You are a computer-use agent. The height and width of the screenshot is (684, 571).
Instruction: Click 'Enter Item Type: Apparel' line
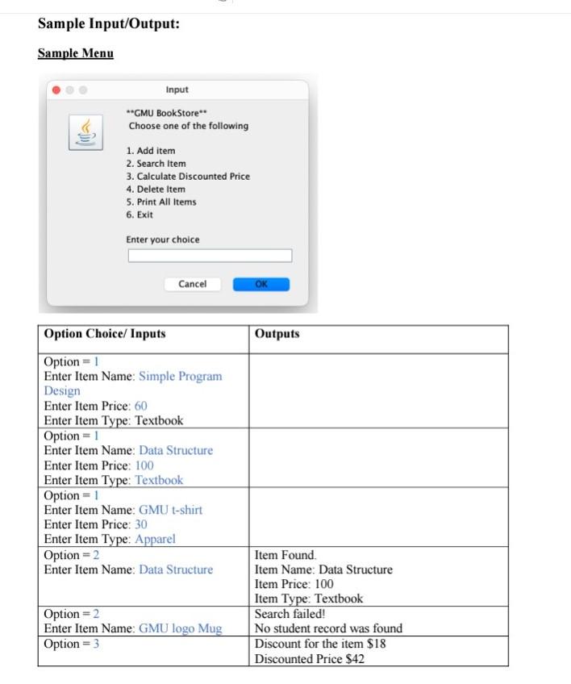pyautogui.click(x=110, y=539)
